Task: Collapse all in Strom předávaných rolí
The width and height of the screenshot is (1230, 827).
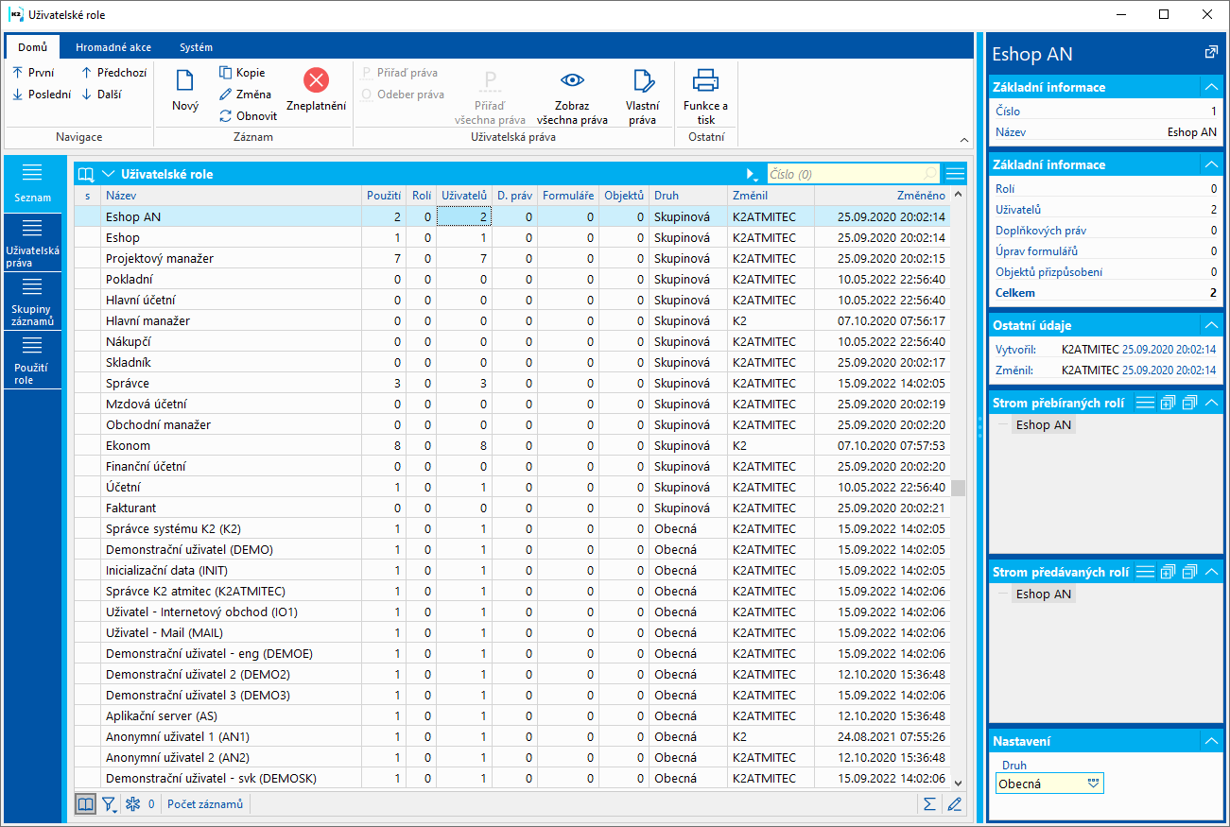Action: coord(1189,571)
